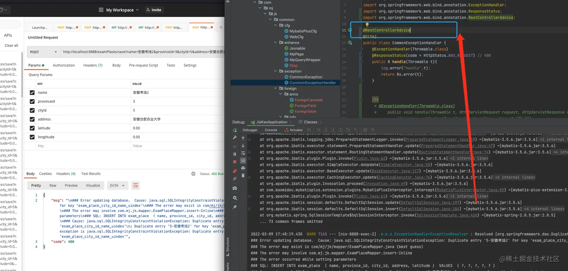Close the JiaKaoApplication debug tab
The width and height of the screenshot is (568, 271).
(x=290, y=122)
